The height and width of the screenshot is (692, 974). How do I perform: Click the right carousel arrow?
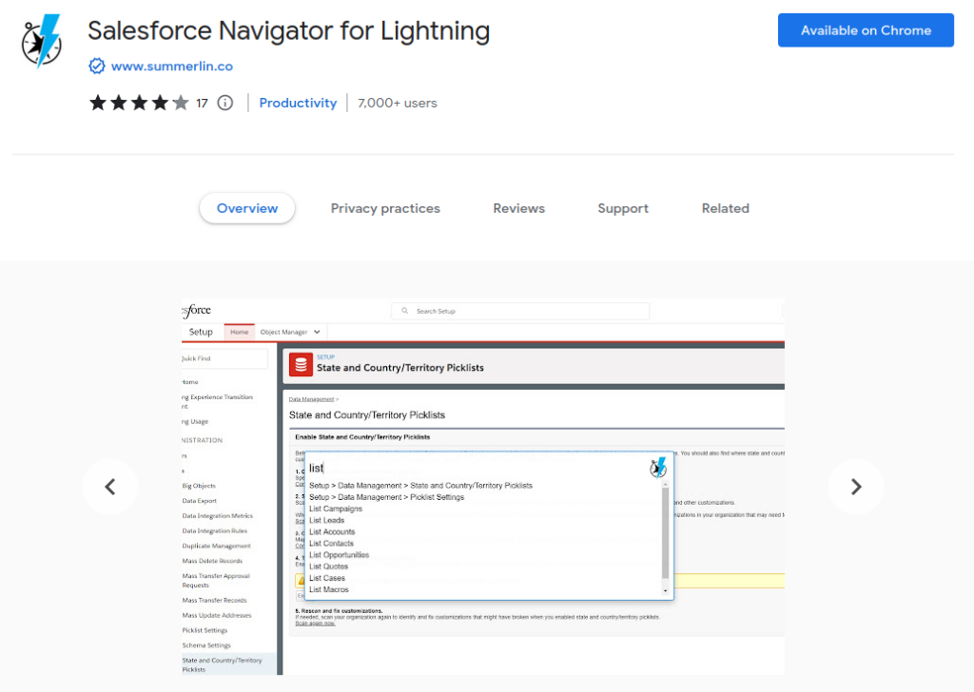(x=855, y=486)
